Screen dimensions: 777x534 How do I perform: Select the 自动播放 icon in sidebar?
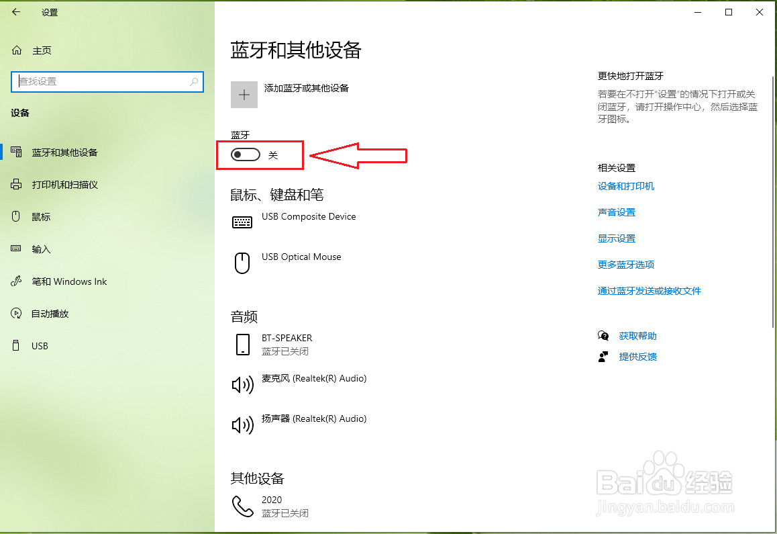(x=16, y=313)
